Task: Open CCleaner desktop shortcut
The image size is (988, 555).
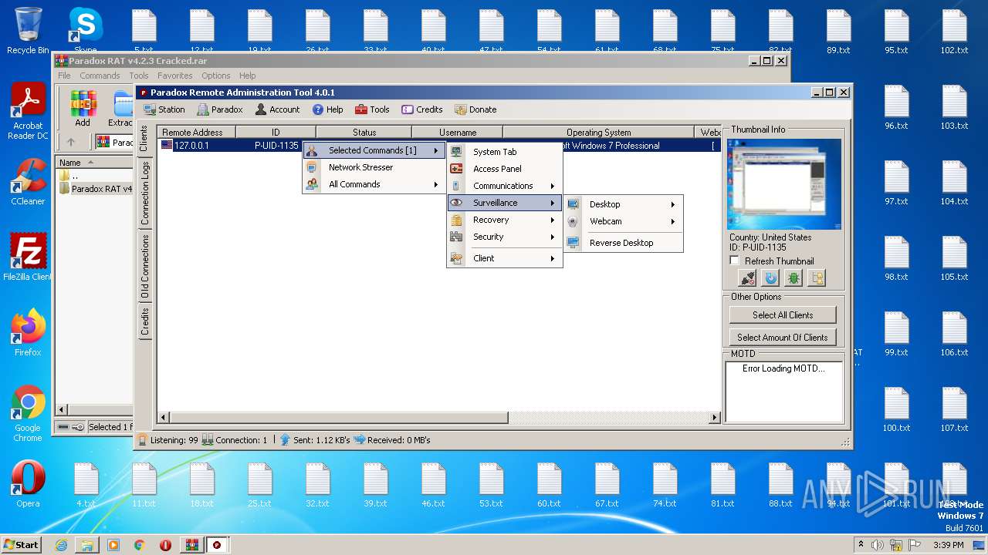Action: tap(29, 182)
